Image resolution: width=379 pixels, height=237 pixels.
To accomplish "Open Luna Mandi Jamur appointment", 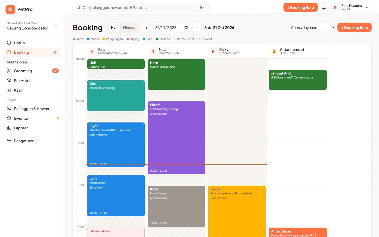I will pos(116,196).
